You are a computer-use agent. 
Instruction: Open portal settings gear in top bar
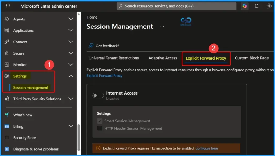[269, 6]
